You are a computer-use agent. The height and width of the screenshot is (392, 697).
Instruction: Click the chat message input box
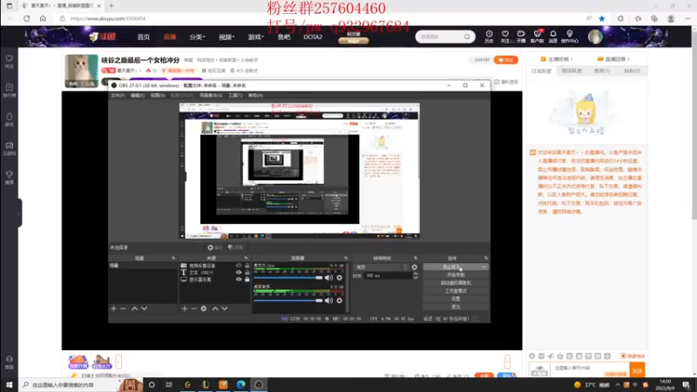pos(590,368)
